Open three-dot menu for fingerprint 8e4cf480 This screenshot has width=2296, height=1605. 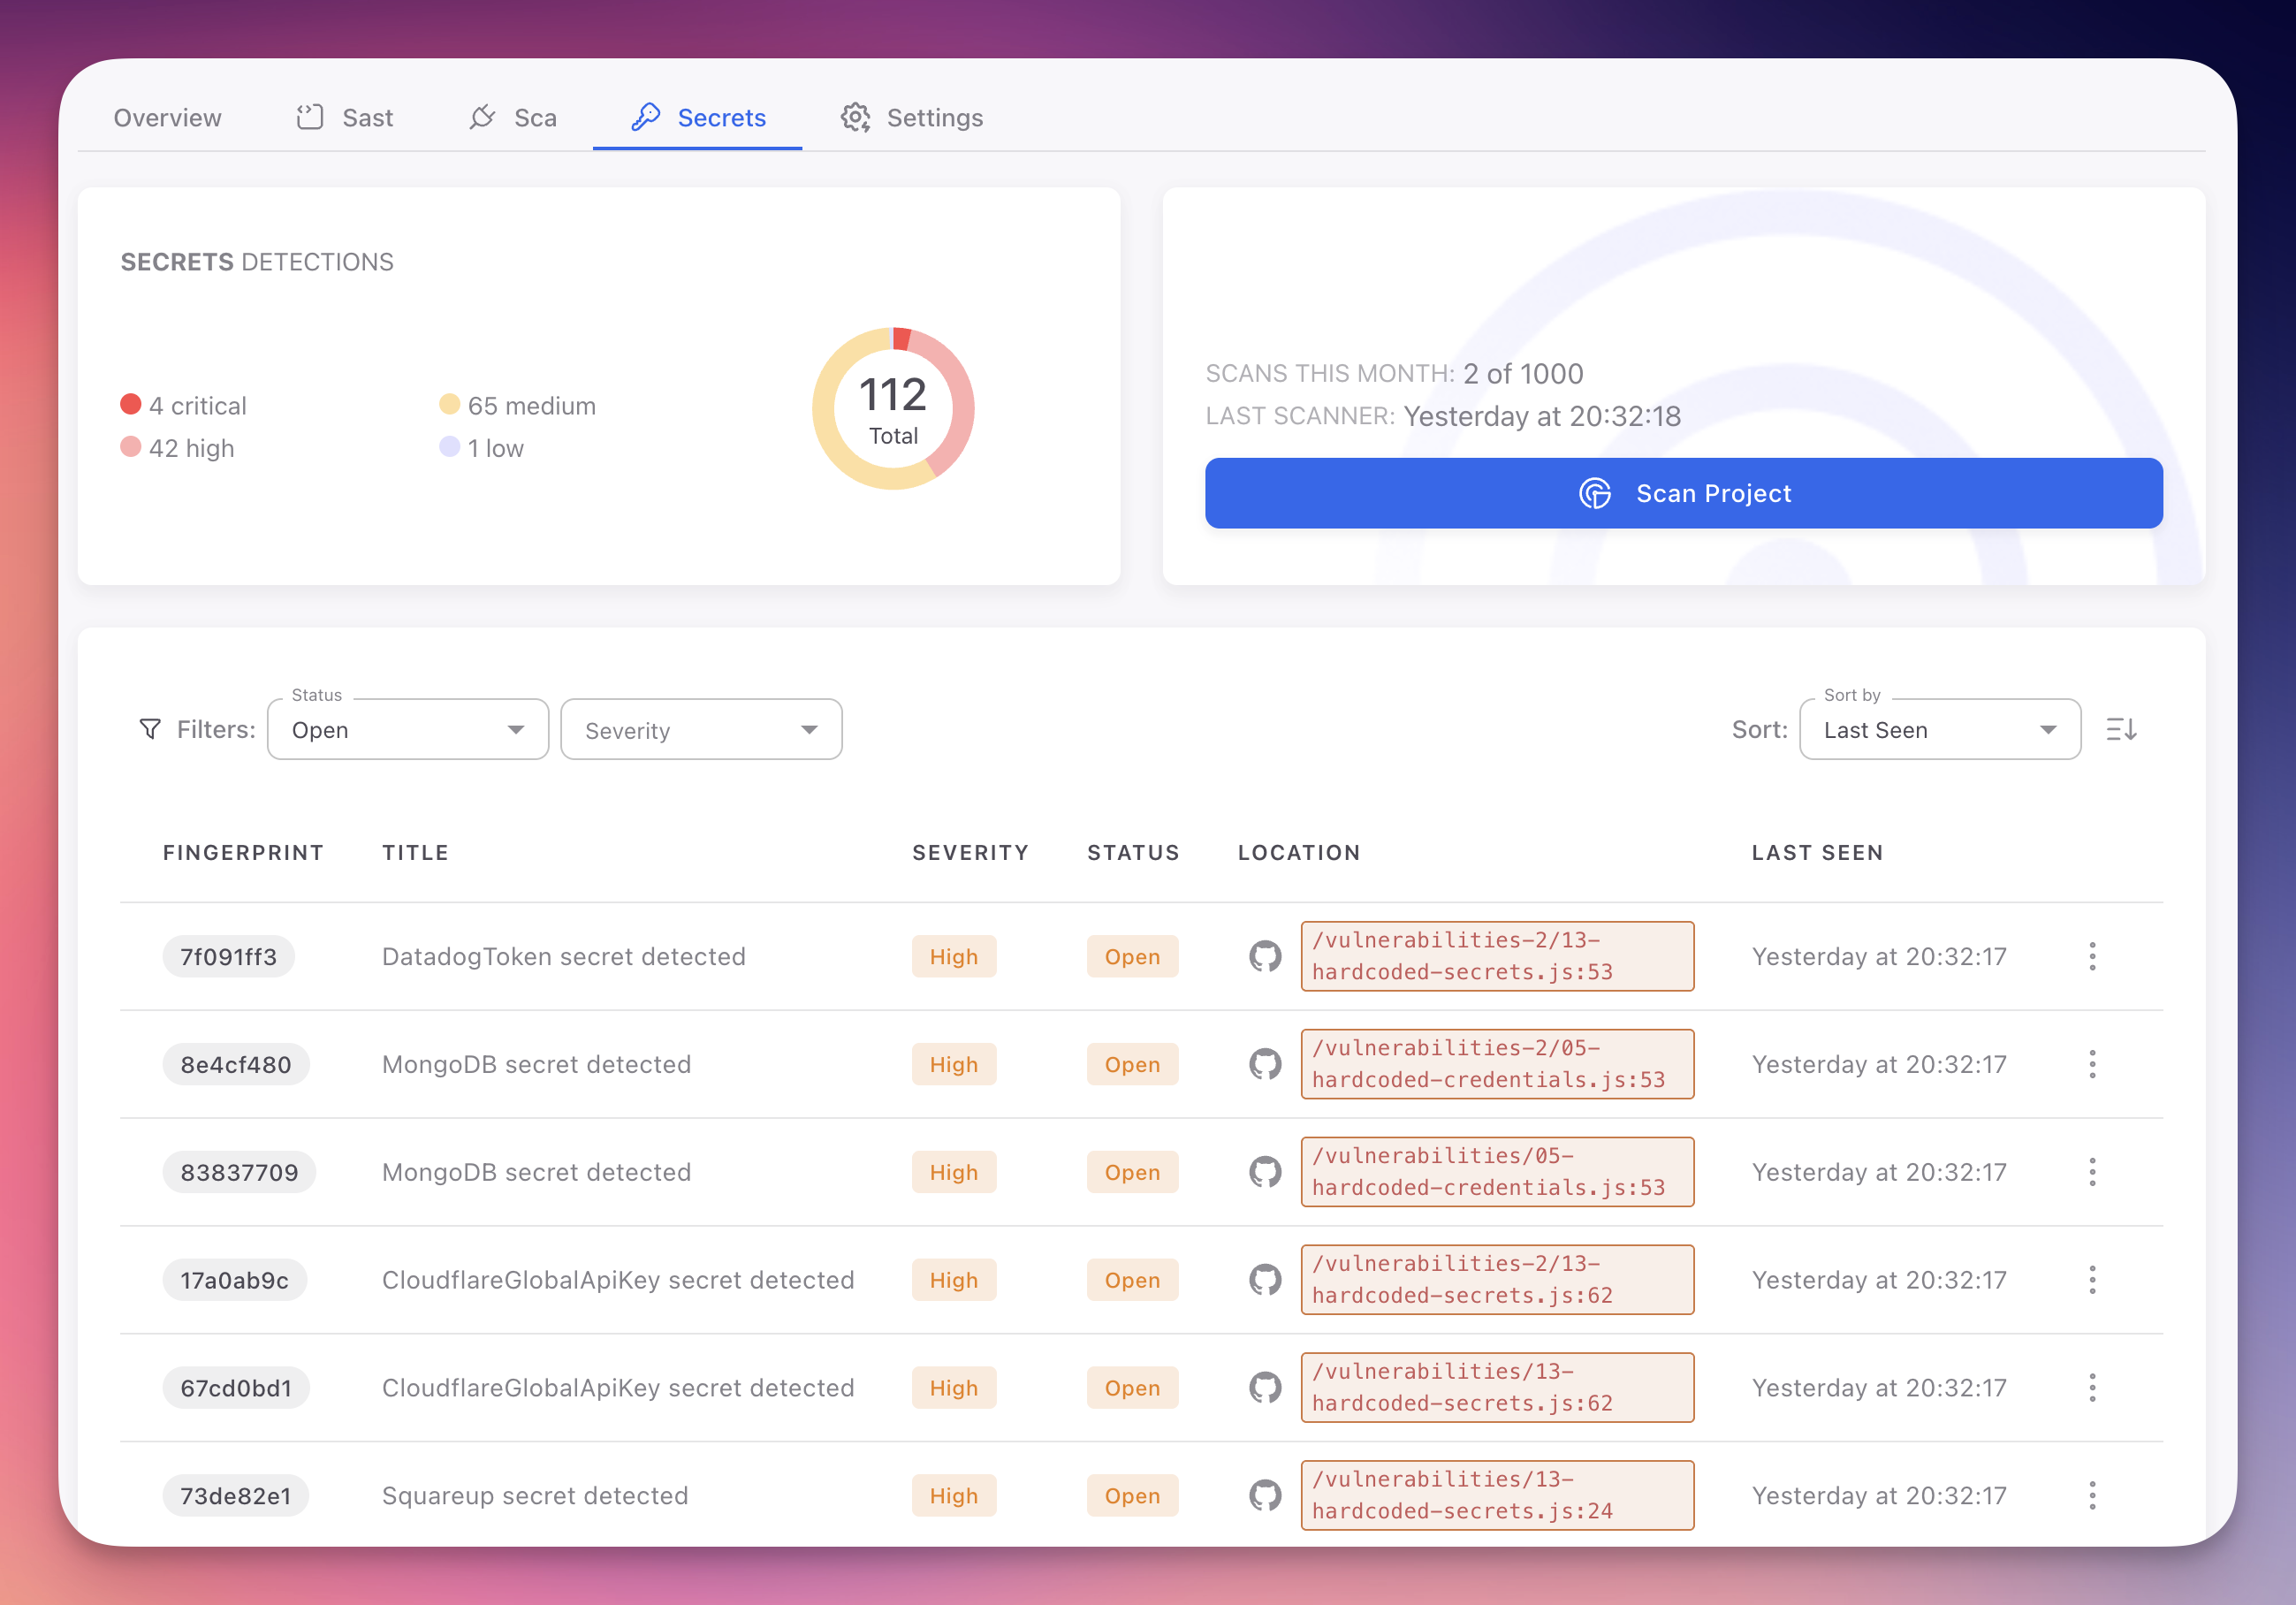point(2092,1064)
